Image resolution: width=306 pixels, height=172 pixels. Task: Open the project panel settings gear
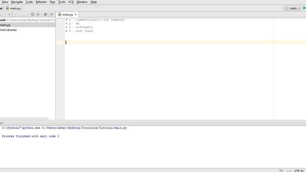46,14
